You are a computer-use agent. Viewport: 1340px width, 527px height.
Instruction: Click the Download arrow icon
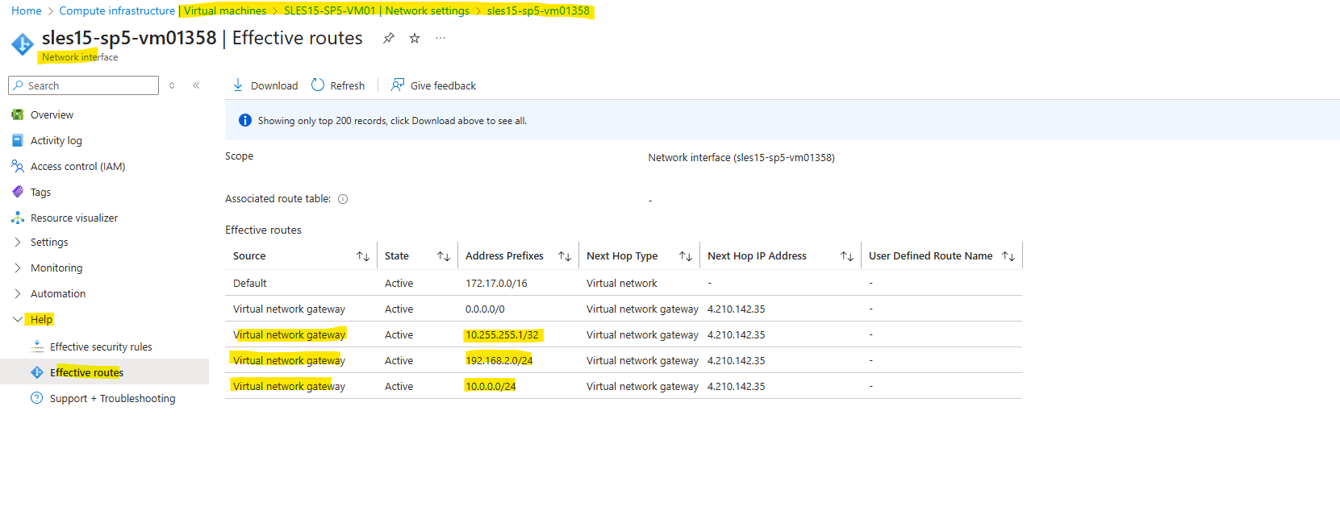pos(238,85)
